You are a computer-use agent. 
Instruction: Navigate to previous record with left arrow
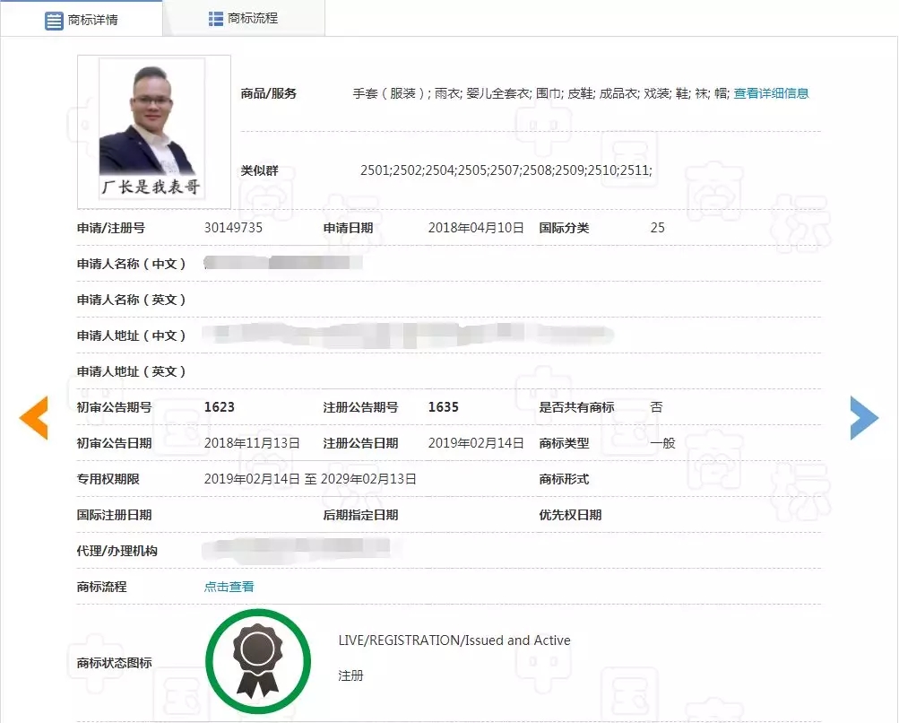[33, 418]
